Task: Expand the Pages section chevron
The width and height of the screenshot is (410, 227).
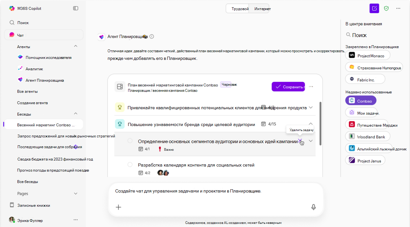Action: [x=76, y=193]
